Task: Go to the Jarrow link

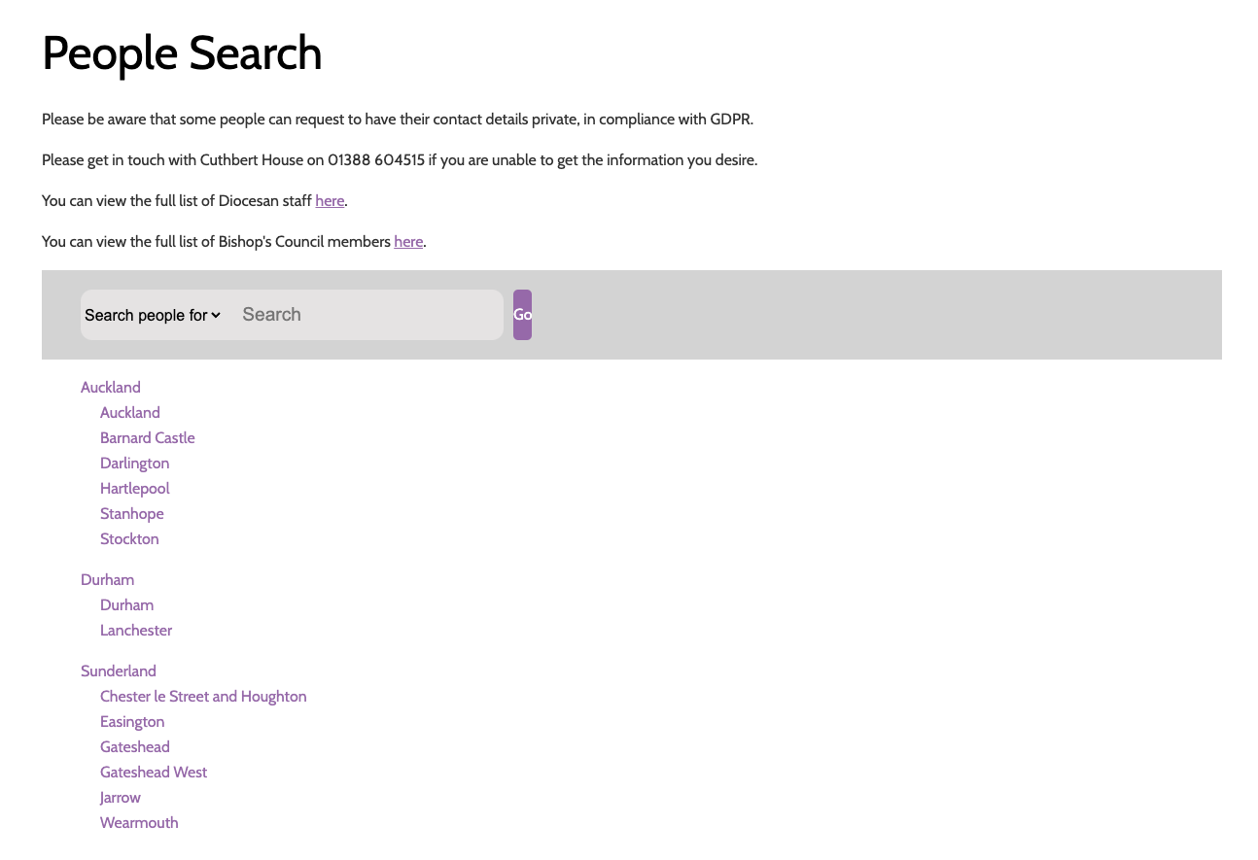Action: pyautogui.click(x=121, y=798)
